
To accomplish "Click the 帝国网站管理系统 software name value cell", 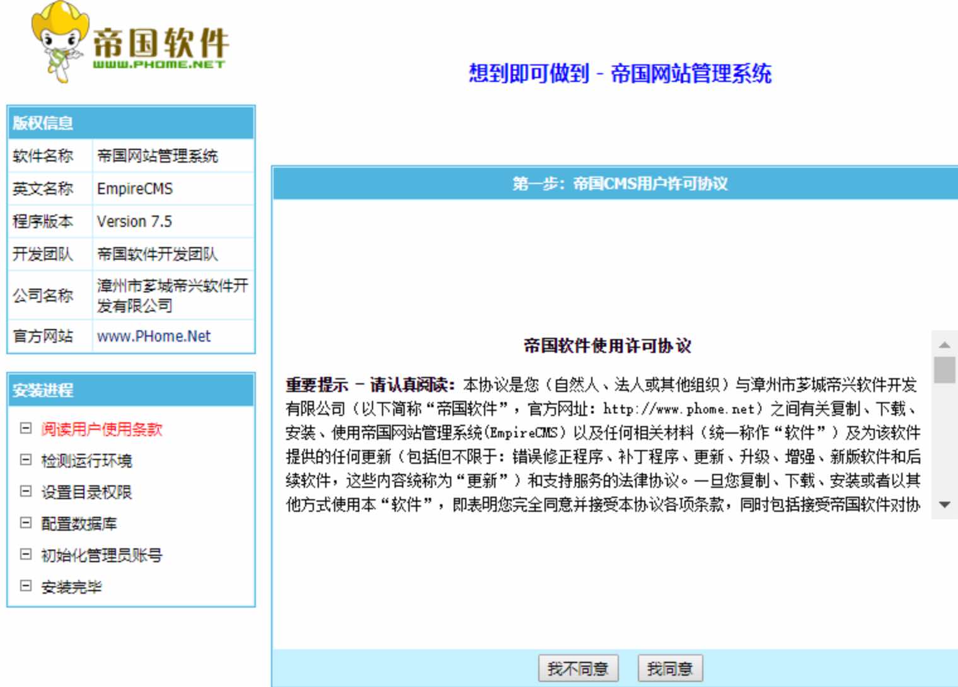I will coord(173,156).
